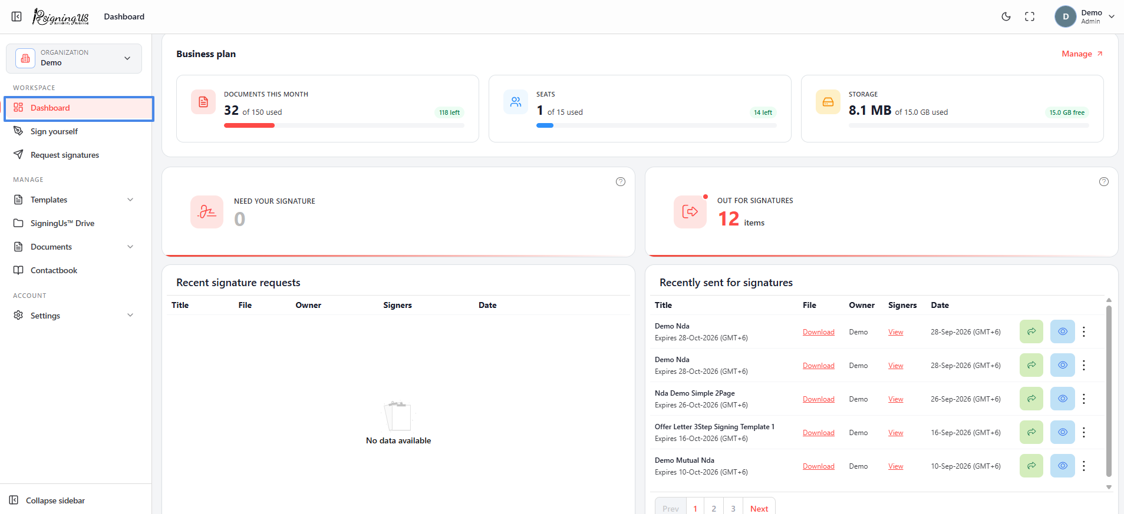
Task: Open three-dot menu for first Demo Nda
Action: coord(1084,332)
